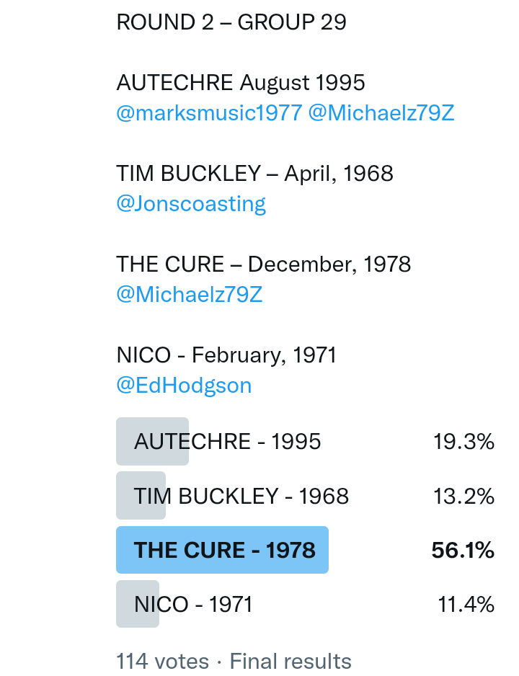Screen dimensions: 519x676
Task: Click the TIM BUCKLEY - 1968 poll bar
Action: [241, 496]
